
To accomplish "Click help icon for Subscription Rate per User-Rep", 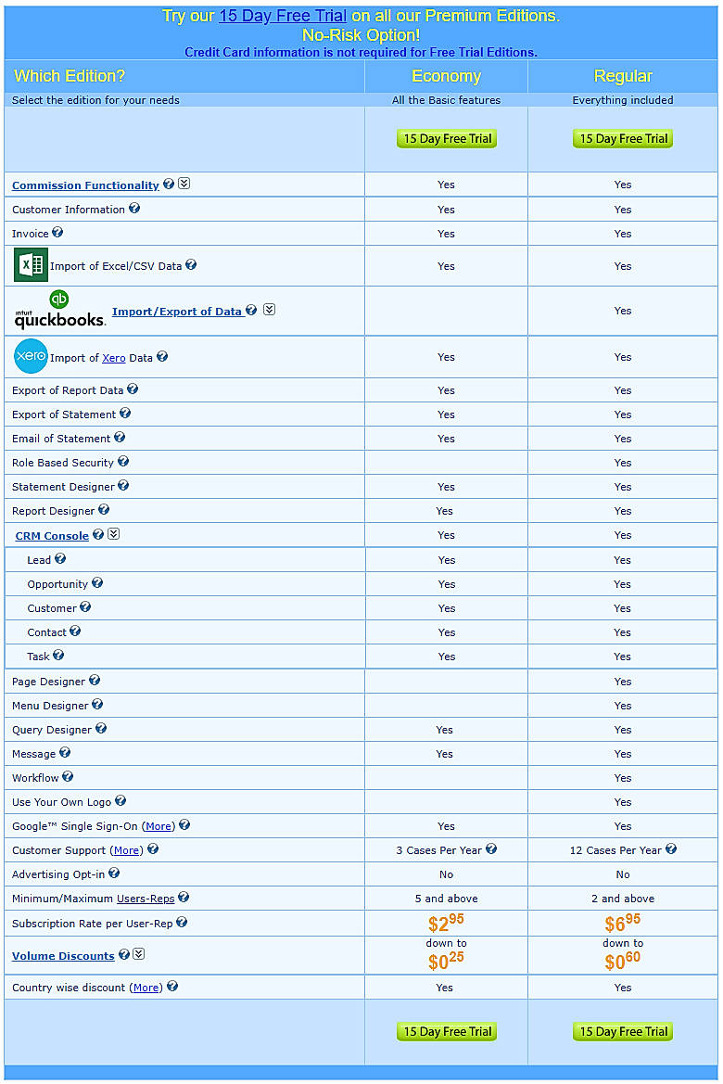I will pos(181,923).
